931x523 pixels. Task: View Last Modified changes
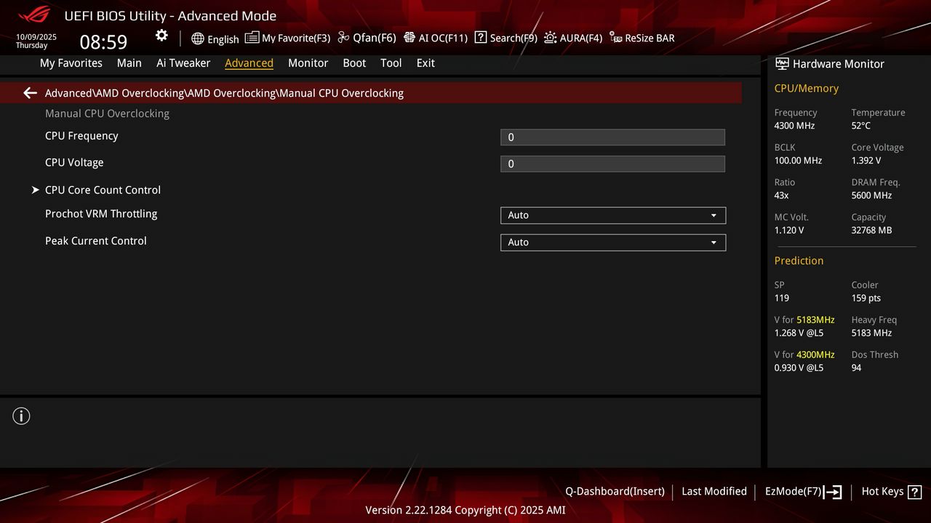pyautogui.click(x=714, y=492)
